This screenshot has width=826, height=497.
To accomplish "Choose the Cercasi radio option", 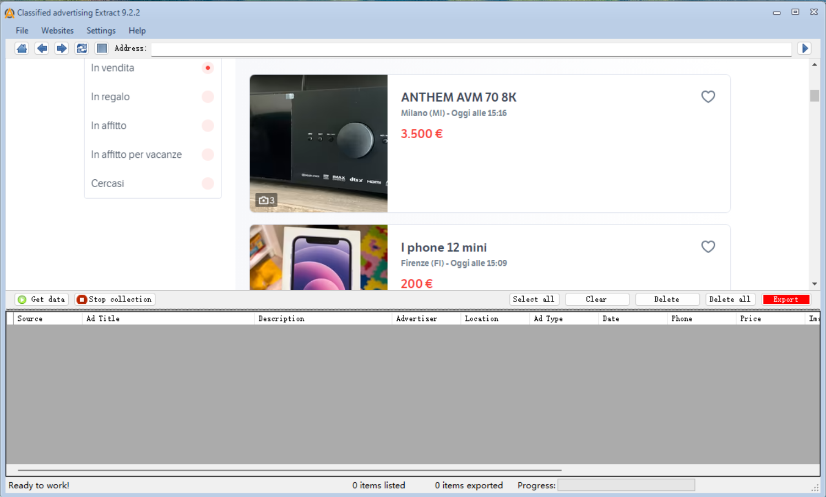I will tap(208, 183).
